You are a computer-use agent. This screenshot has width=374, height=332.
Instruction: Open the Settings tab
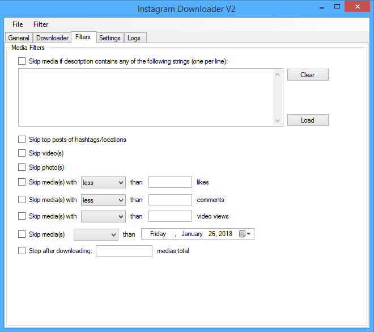tap(110, 38)
